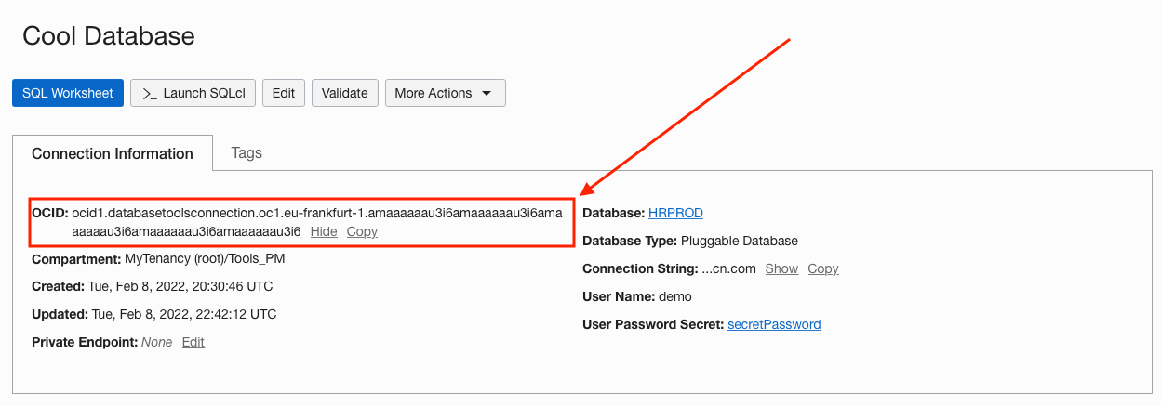Open the HRPROD database link
Image resolution: width=1161 pixels, height=406 pixels.
(x=675, y=213)
